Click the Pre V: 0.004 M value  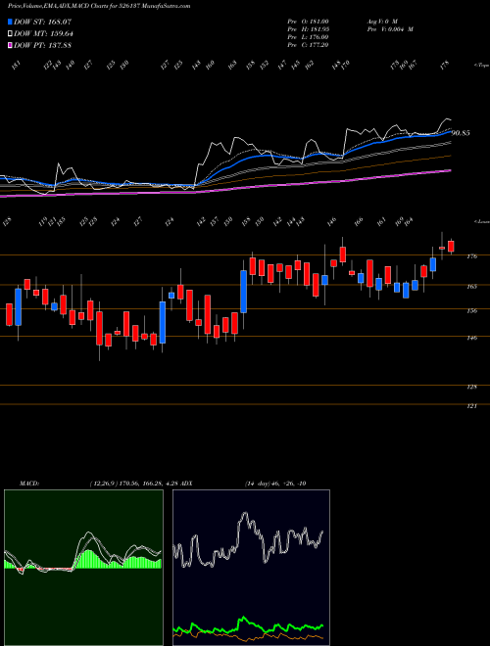(x=390, y=29)
